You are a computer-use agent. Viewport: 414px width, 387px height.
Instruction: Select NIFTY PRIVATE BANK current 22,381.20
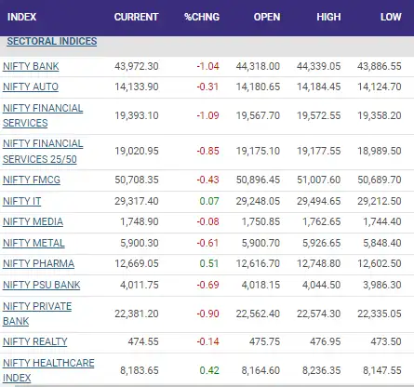click(x=137, y=314)
